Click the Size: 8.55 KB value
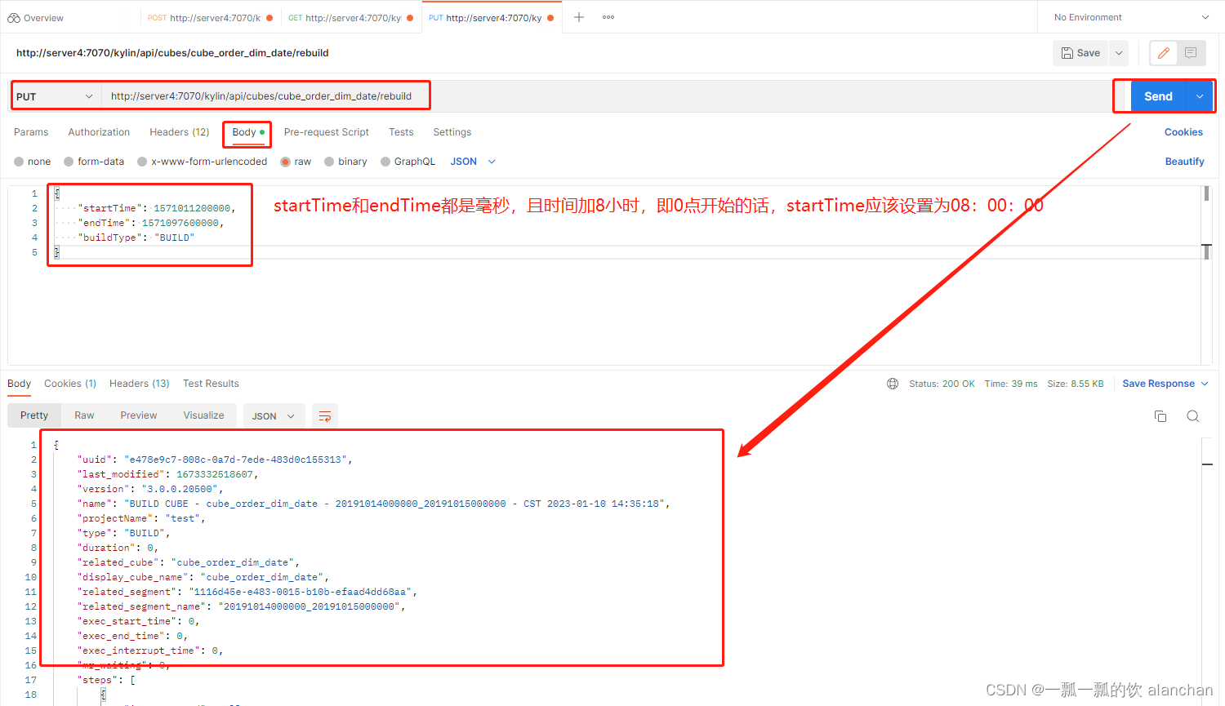 coord(1076,384)
